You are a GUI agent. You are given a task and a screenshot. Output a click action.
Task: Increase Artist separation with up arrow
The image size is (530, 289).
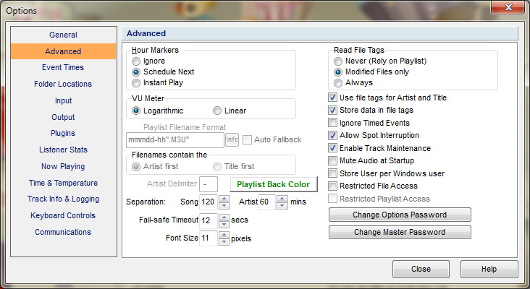click(x=282, y=199)
